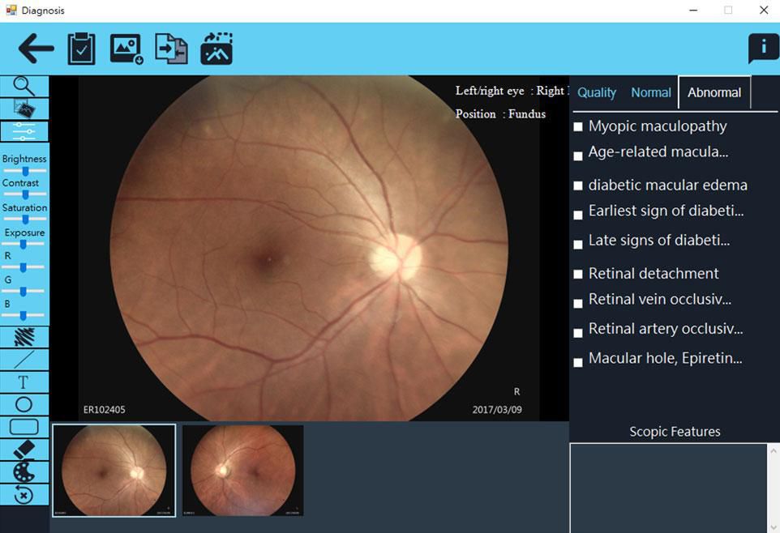Choose the circle drawing tool
780x533 pixels.
24,404
